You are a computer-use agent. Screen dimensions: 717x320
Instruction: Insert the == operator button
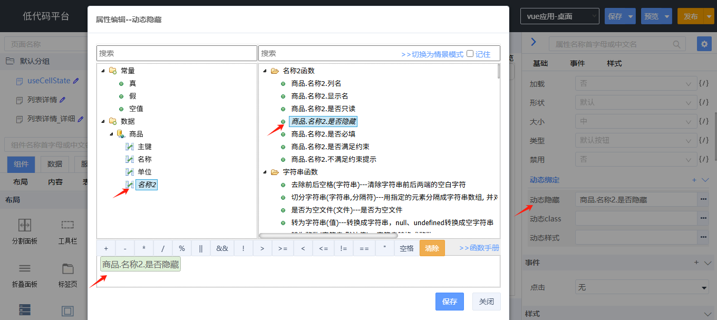(x=364, y=248)
